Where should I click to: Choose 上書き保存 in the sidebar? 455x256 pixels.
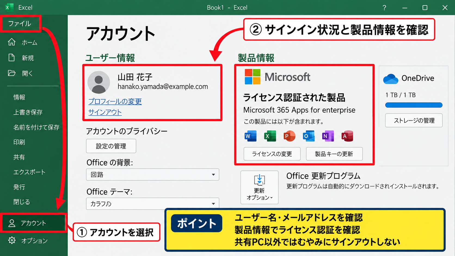click(28, 112)
